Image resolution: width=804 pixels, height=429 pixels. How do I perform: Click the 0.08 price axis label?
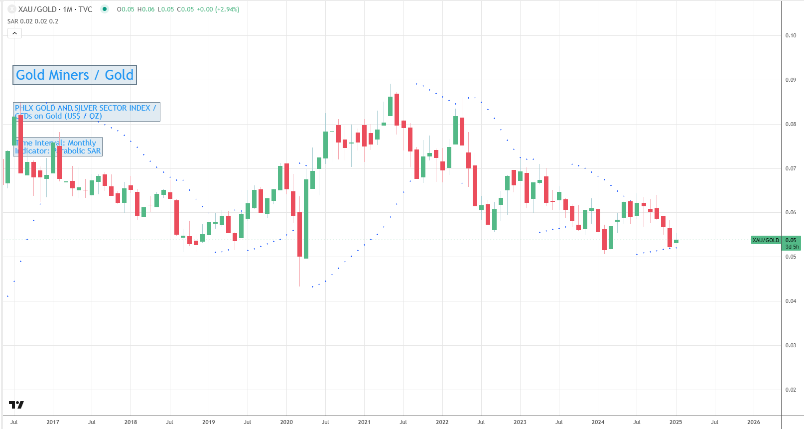pyautogui.click(x=791, y=124)
